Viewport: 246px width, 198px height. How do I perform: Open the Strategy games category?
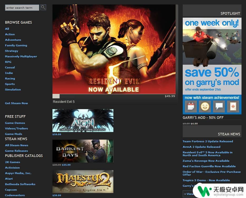click(12, 51)
